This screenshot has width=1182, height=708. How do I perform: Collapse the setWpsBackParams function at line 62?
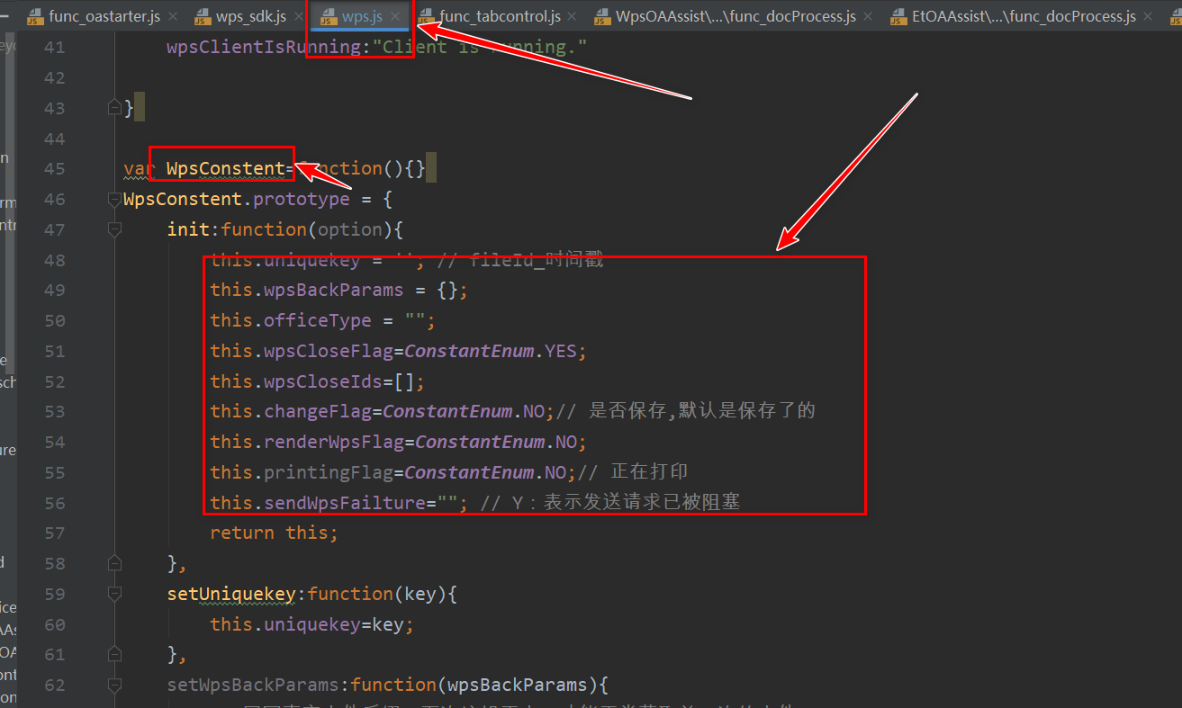click(x=114, y=685)
